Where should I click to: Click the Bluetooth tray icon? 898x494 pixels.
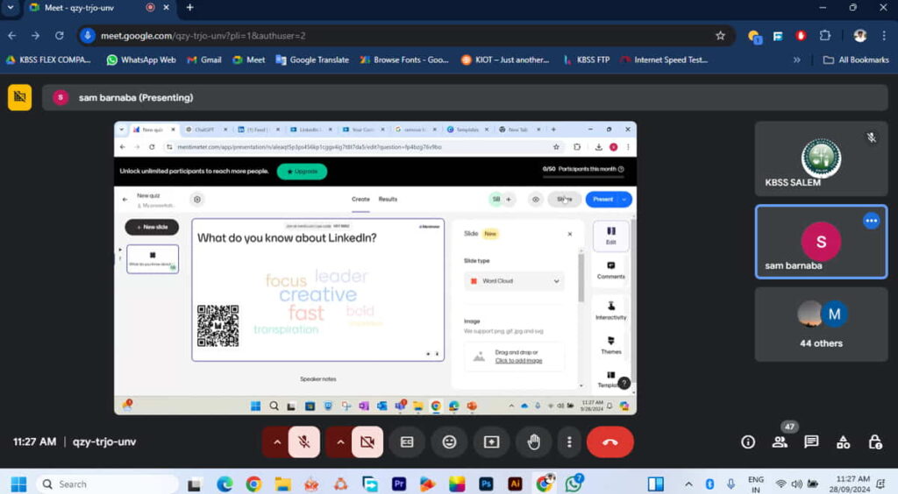(x=710, y=483)
